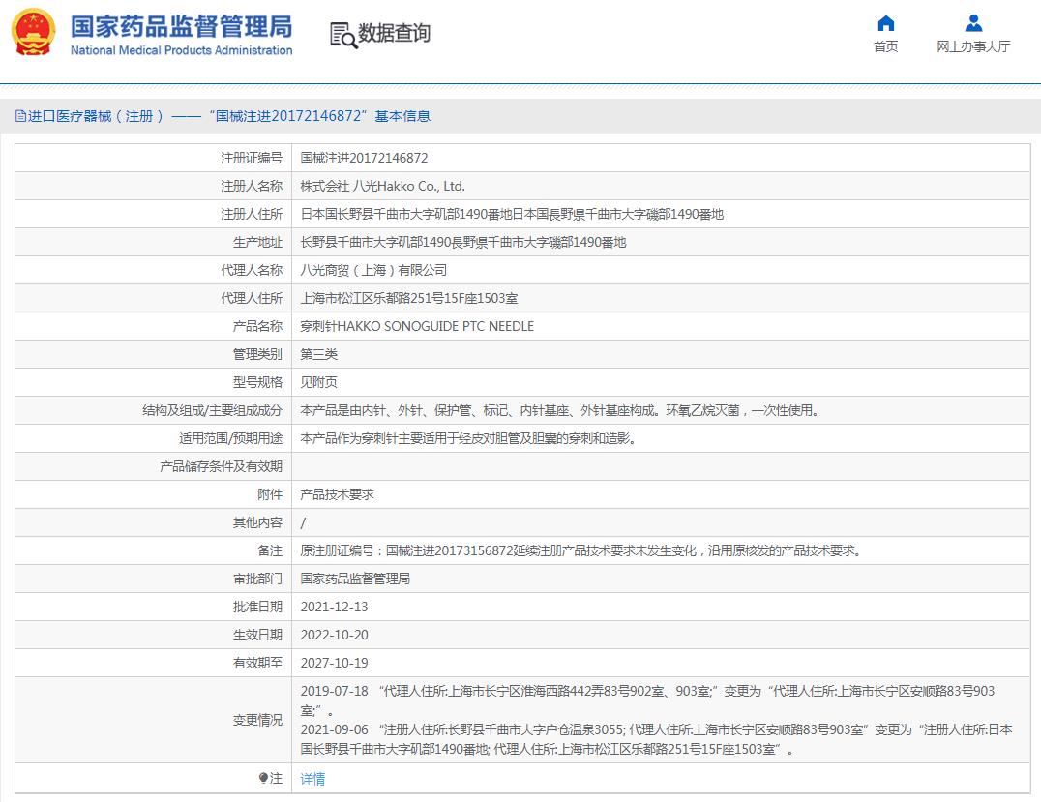Open the 详情 link
The width and height of the screenshot is (1041, 802).
(x=312, y=778)
